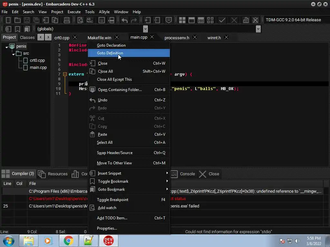Viewport: 330px width, 247px height.
Task: Collapse the penis project tree node
Action: [6, 47]
